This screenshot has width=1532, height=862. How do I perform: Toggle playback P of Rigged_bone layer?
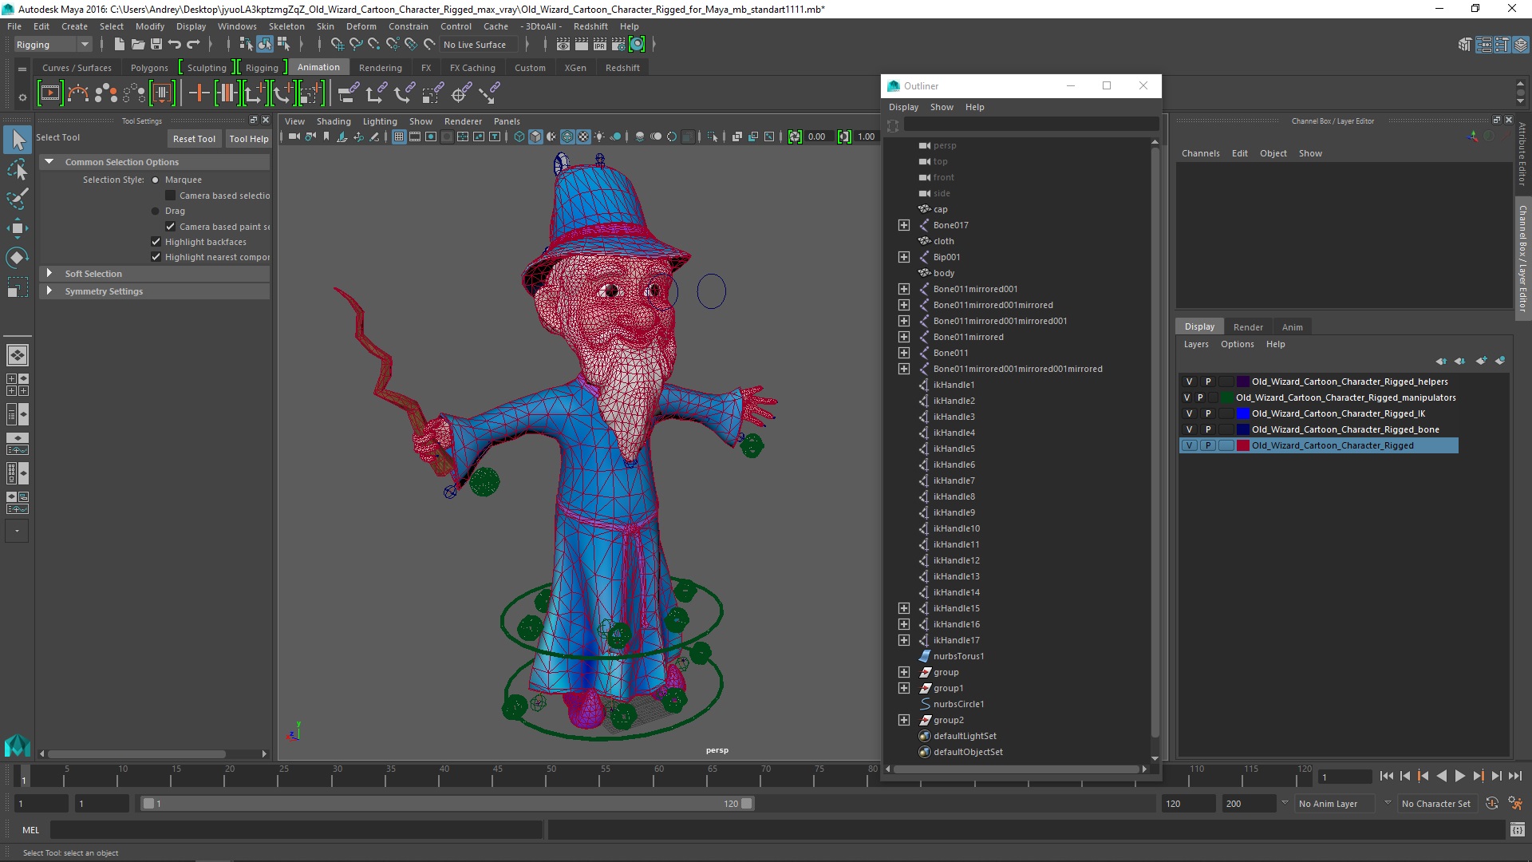click(1208, 429)
